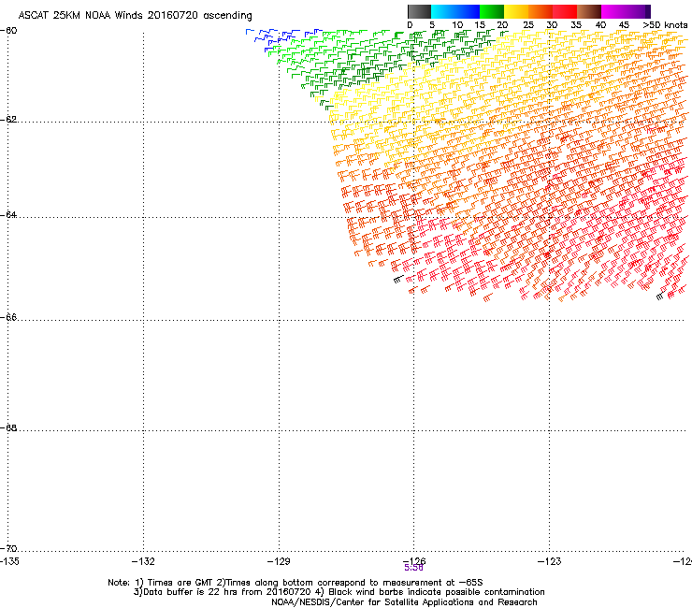Screen dimensions: 692x608
Task: Click the NOAA/NESDIS Center credit line
Action: 404,602
